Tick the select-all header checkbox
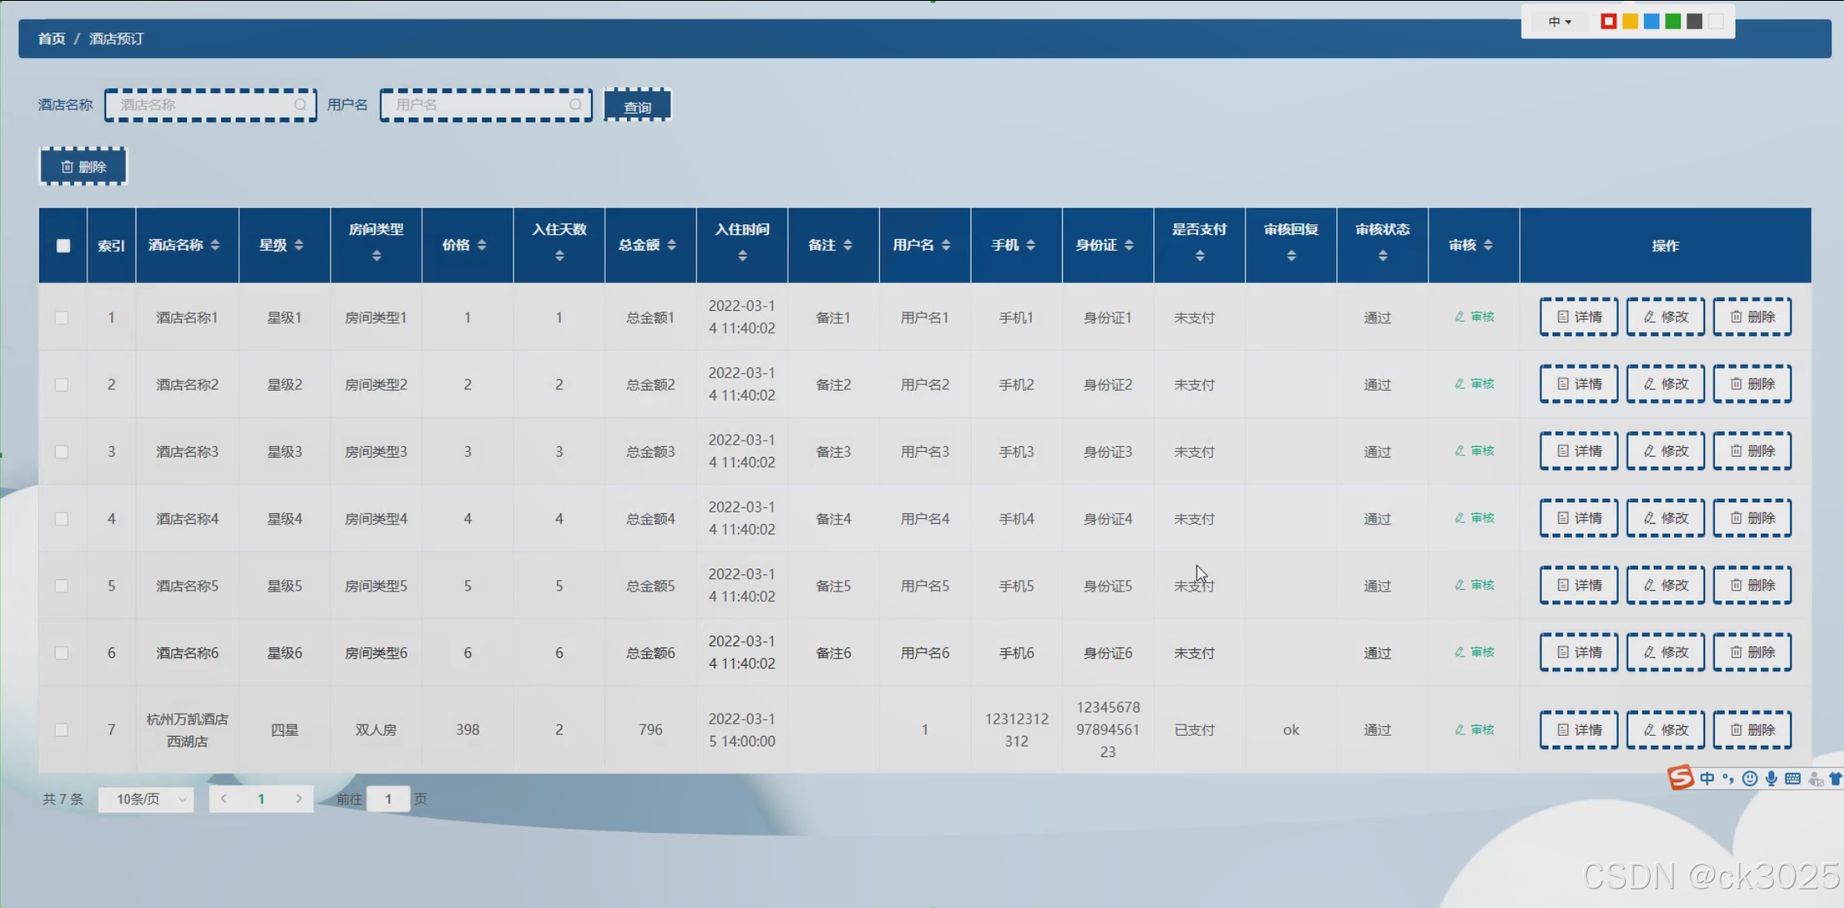 pos(63,246)
